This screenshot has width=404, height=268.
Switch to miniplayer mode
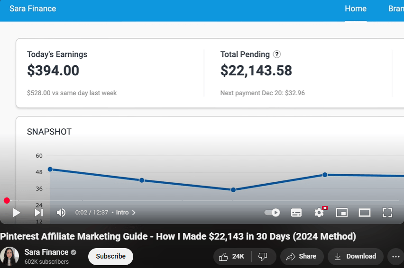point(342,213)
